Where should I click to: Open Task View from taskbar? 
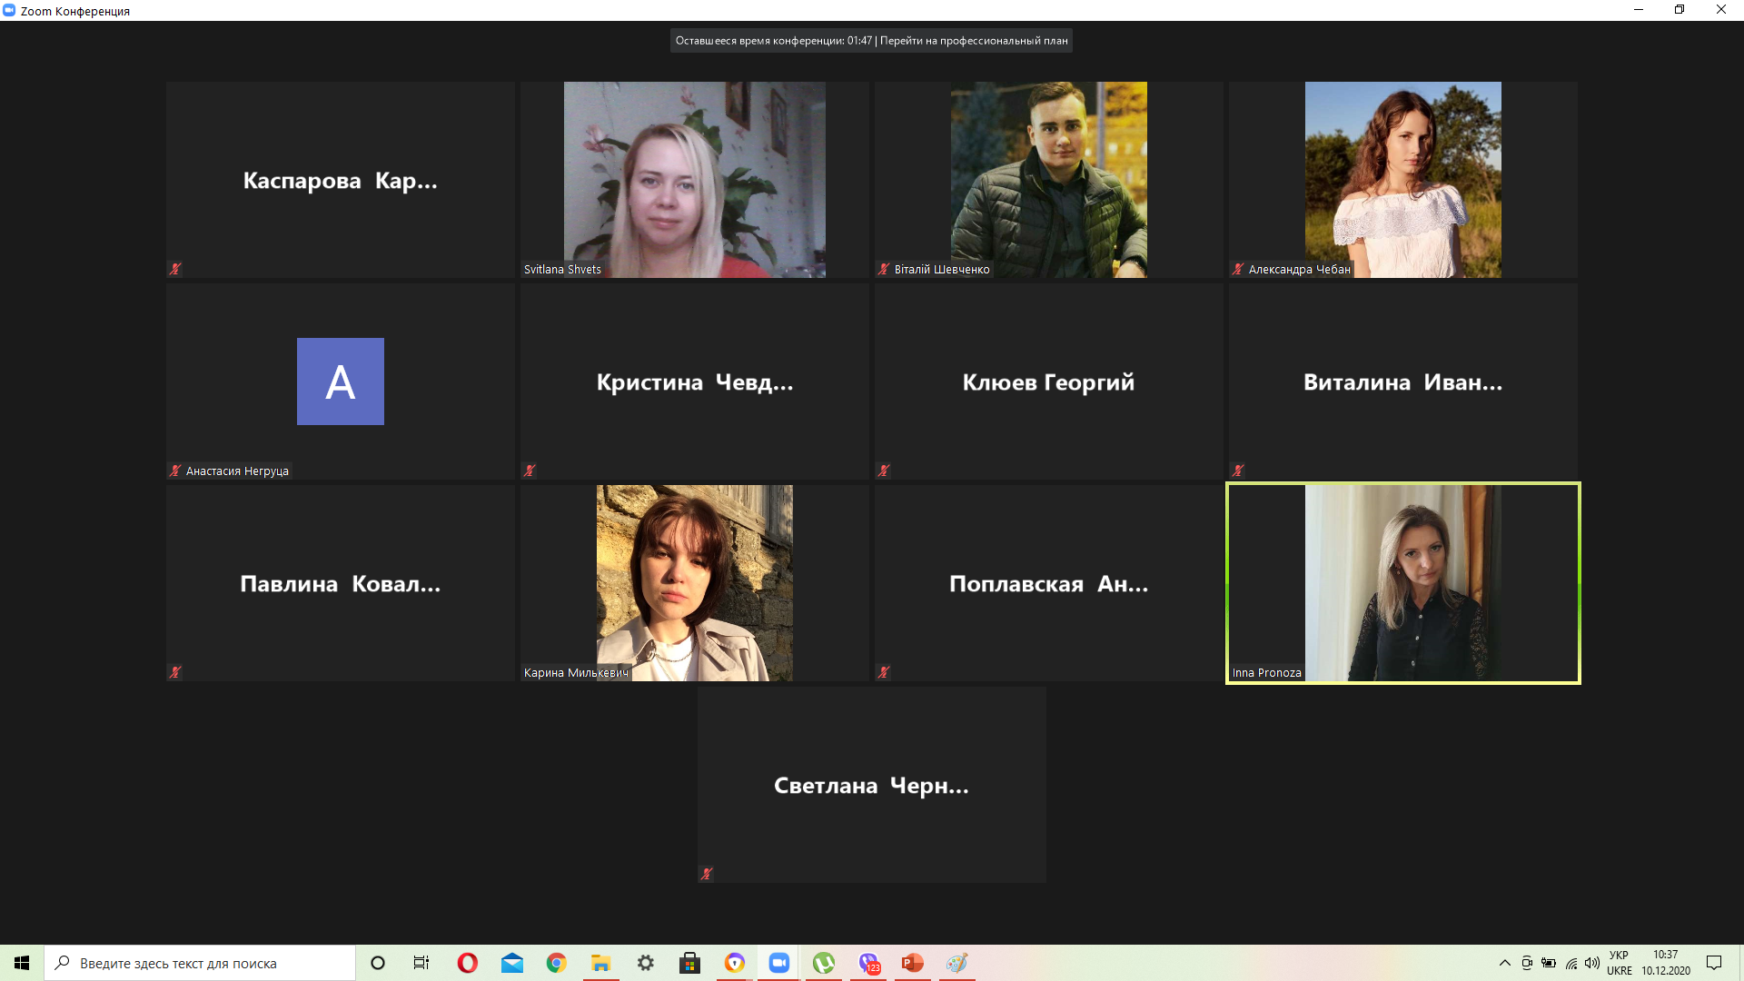point(421,963)
